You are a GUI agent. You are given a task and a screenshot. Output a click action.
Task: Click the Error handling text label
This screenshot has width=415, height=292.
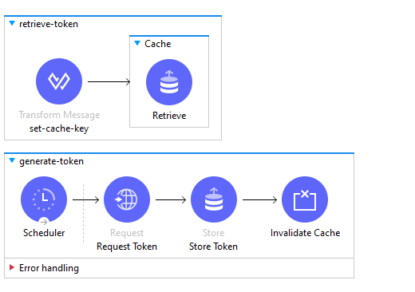pos(49,268)
